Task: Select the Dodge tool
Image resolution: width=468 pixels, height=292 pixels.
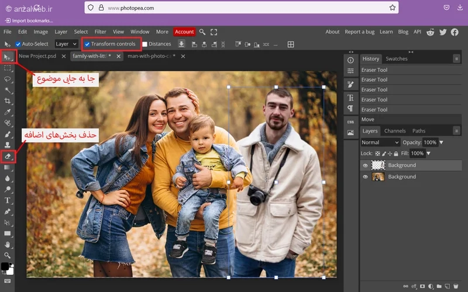Action: point(8,189)
